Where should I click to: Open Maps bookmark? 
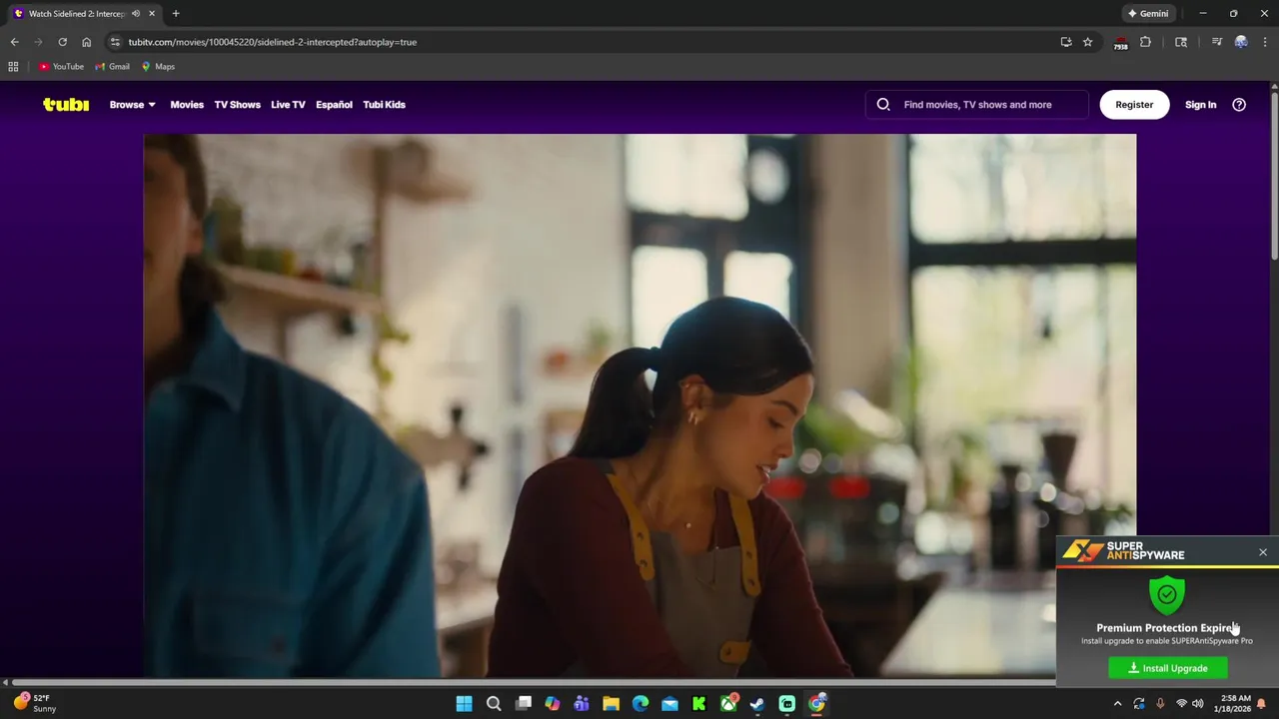[158, 66]
